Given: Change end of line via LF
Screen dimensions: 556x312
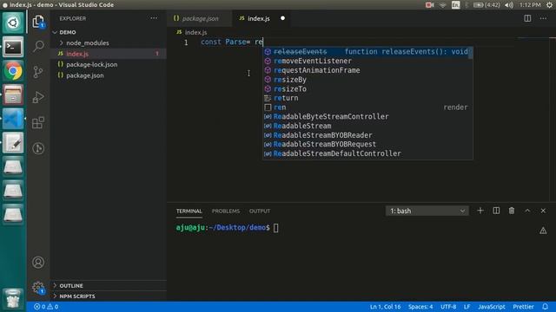Looking at the screenshot, I should pos(467,307).
